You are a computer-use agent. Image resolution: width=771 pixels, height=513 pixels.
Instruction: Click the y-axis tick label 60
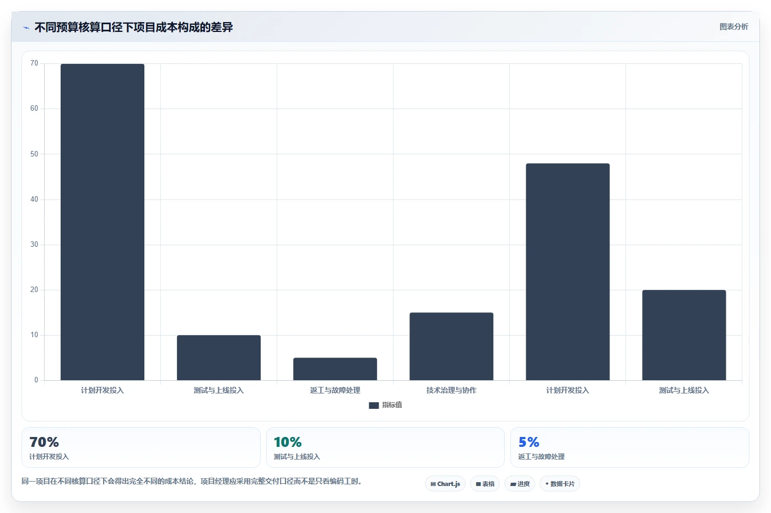pyautogui.click(x=34, y=109)
